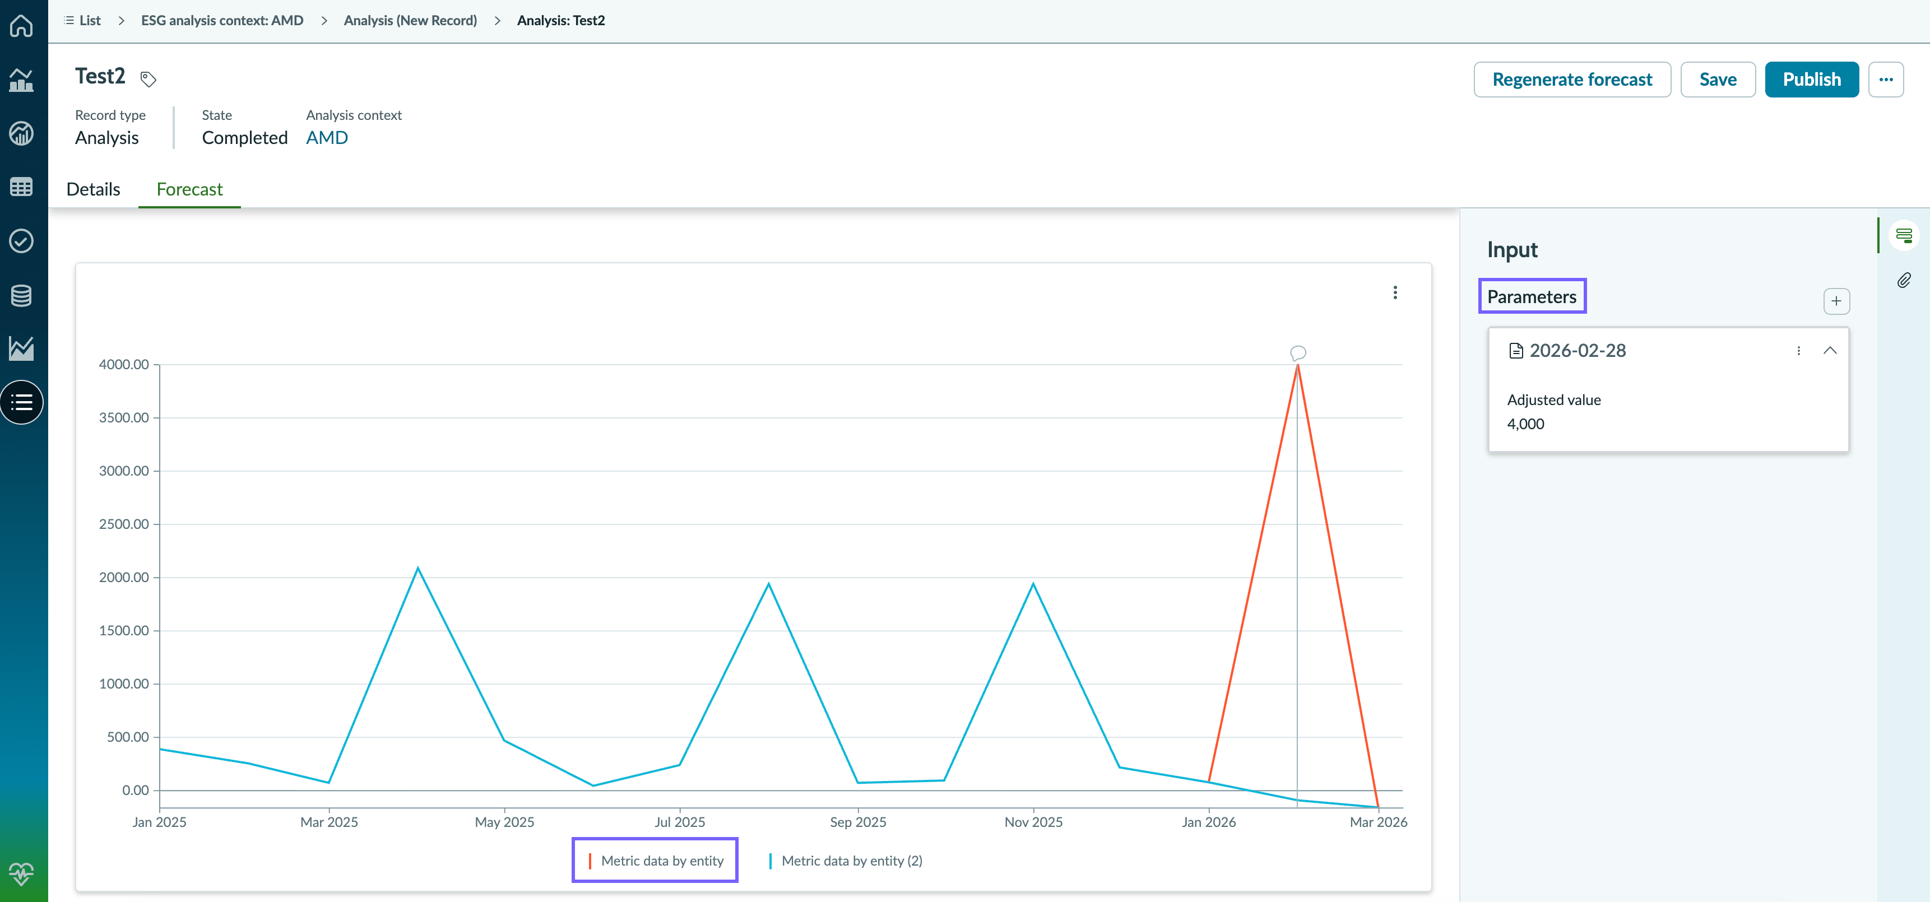Open the AMD analysis context link
Screen dimensions: 1930x902
coord(327,138)
